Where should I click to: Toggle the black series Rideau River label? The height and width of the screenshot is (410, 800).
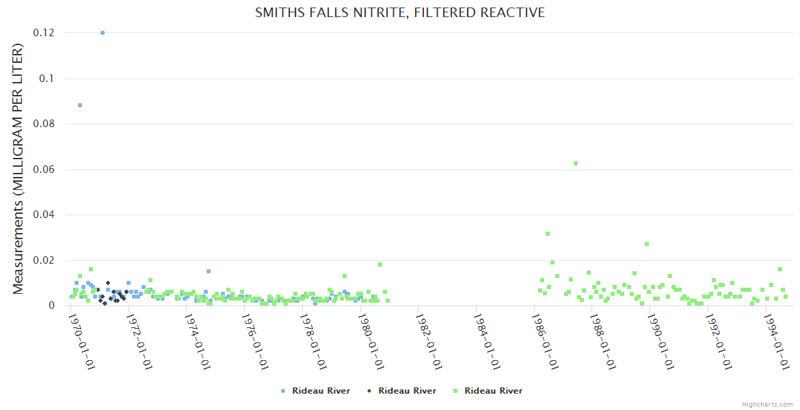pyautogui.click(x=407, y=391)
